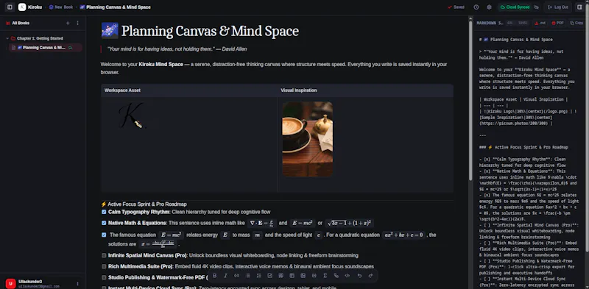This screenshot has height=289, width=589.
Task: Click the MARKDOWN S... panel title
Action: [x=490, y=23]
